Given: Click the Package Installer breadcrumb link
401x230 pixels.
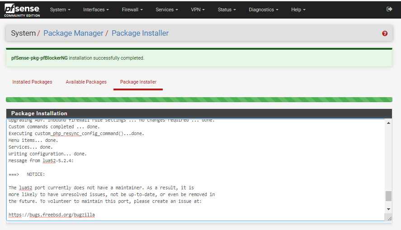Looking at the screenshot, I should click(x=140, y=33).
